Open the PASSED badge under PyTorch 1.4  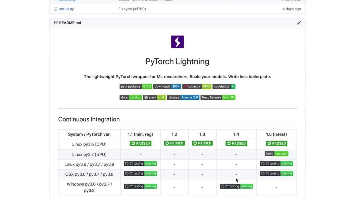point(236,143)
